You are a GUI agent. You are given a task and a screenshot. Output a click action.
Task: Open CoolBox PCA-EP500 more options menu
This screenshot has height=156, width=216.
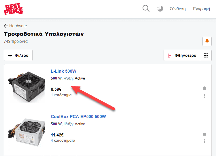(x=204, y=141)
